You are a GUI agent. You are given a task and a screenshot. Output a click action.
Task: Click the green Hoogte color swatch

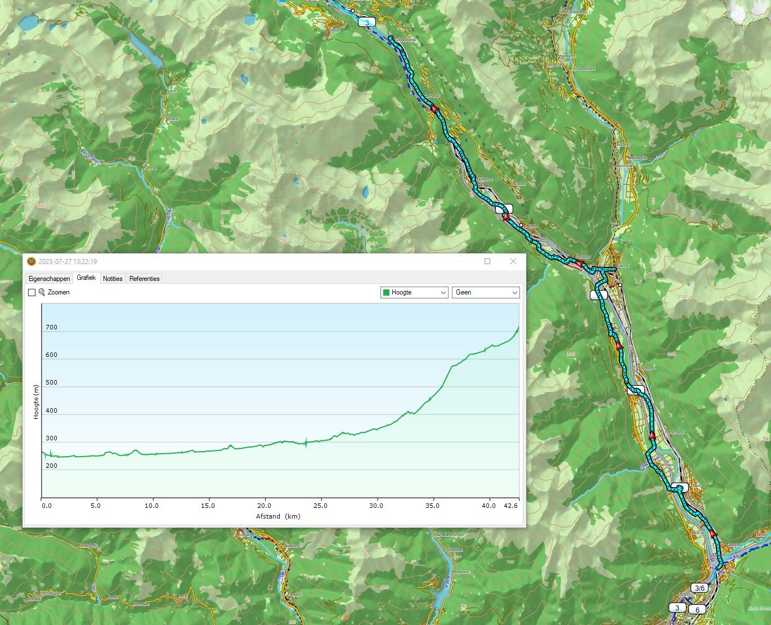[x=386, y=292]
